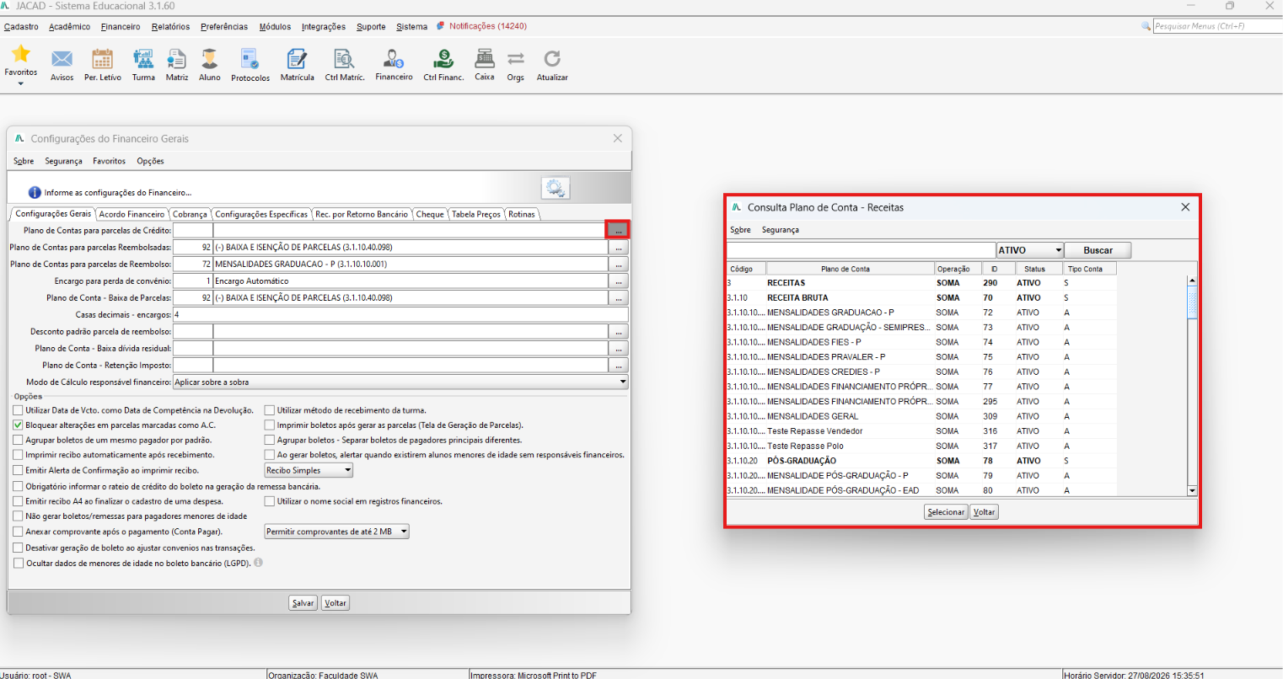Viewport: 1283px width, 679px height.
Task: Click the Casas decimais - encargos field
Action: coord(400,314)
